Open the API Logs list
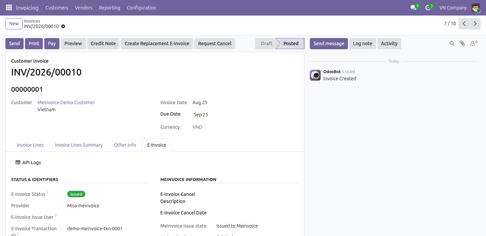The height and width of the screenshot is (236, 486). [x=28, y=163]
